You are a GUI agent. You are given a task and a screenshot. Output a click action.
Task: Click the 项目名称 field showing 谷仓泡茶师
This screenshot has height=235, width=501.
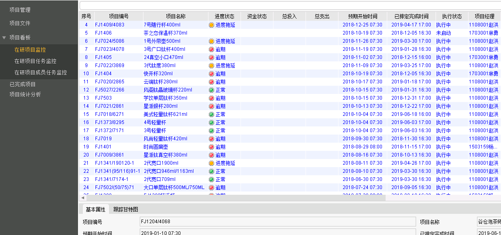[489, 222]
